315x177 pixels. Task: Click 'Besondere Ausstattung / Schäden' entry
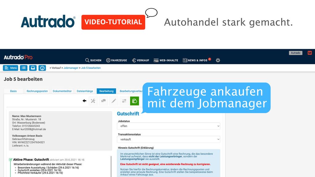[x=48, y=167]
